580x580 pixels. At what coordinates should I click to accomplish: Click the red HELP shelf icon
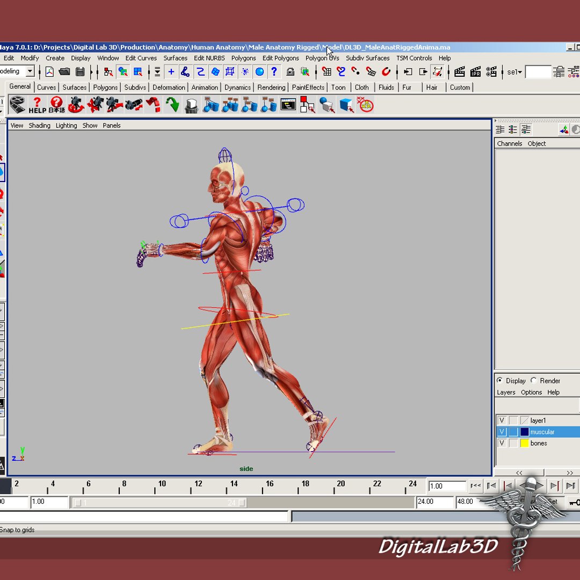[37, 105]
